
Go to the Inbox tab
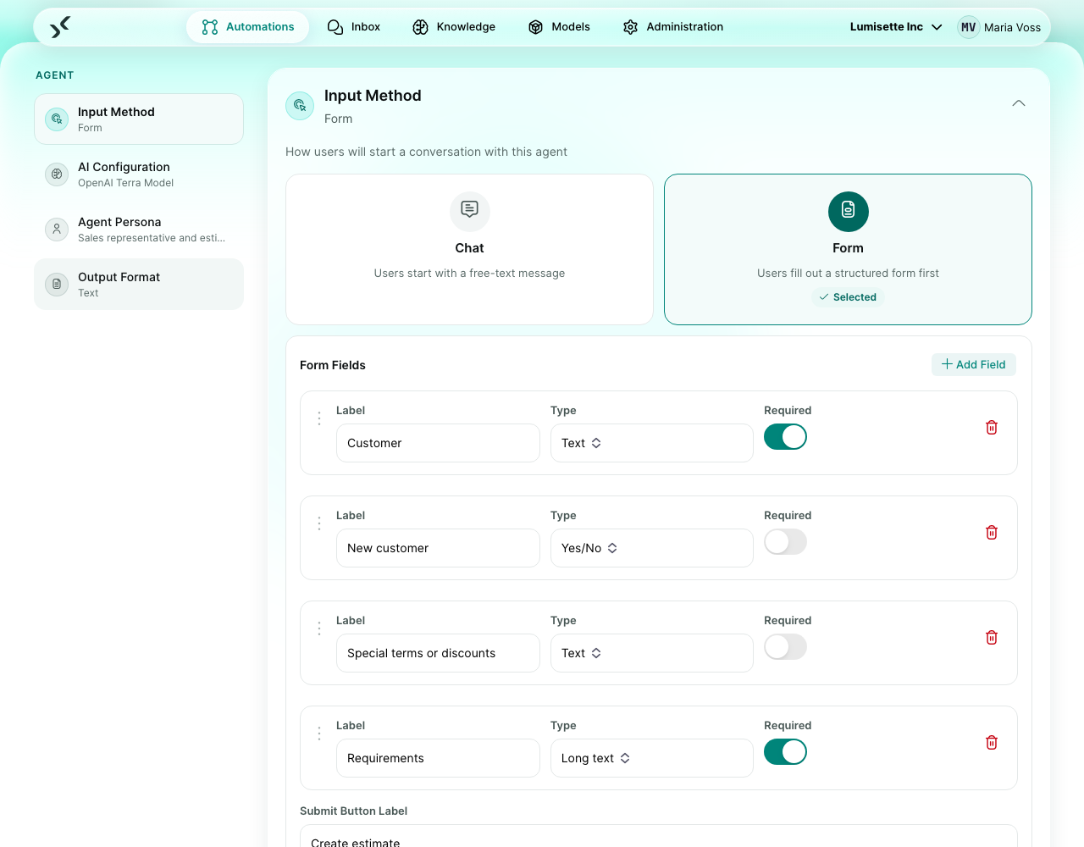pyautogui.click(x=354, y=27)
